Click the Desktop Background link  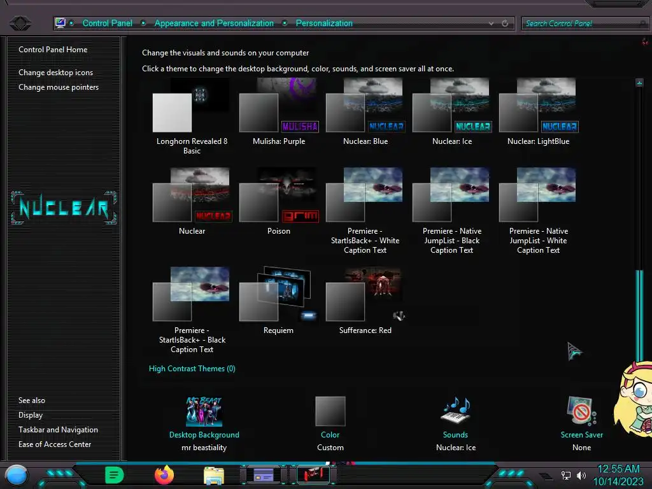[204, 434]
